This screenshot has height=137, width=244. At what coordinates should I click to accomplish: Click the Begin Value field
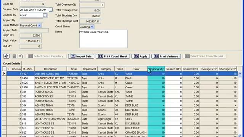coord(30,41)
